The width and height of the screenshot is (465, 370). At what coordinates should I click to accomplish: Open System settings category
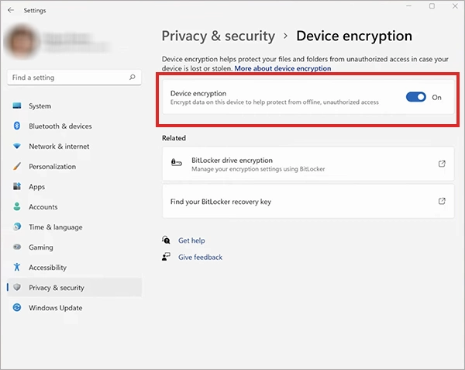pos(74,106)
